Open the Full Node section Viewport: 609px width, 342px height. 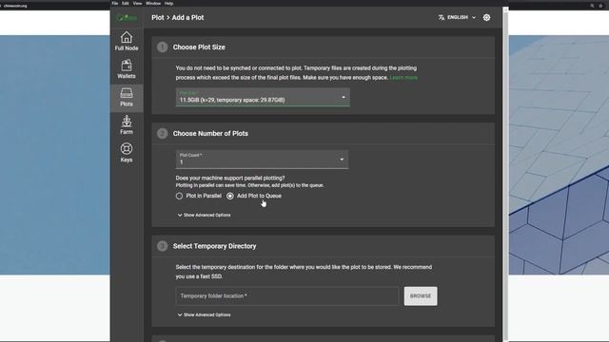[127, 41]
